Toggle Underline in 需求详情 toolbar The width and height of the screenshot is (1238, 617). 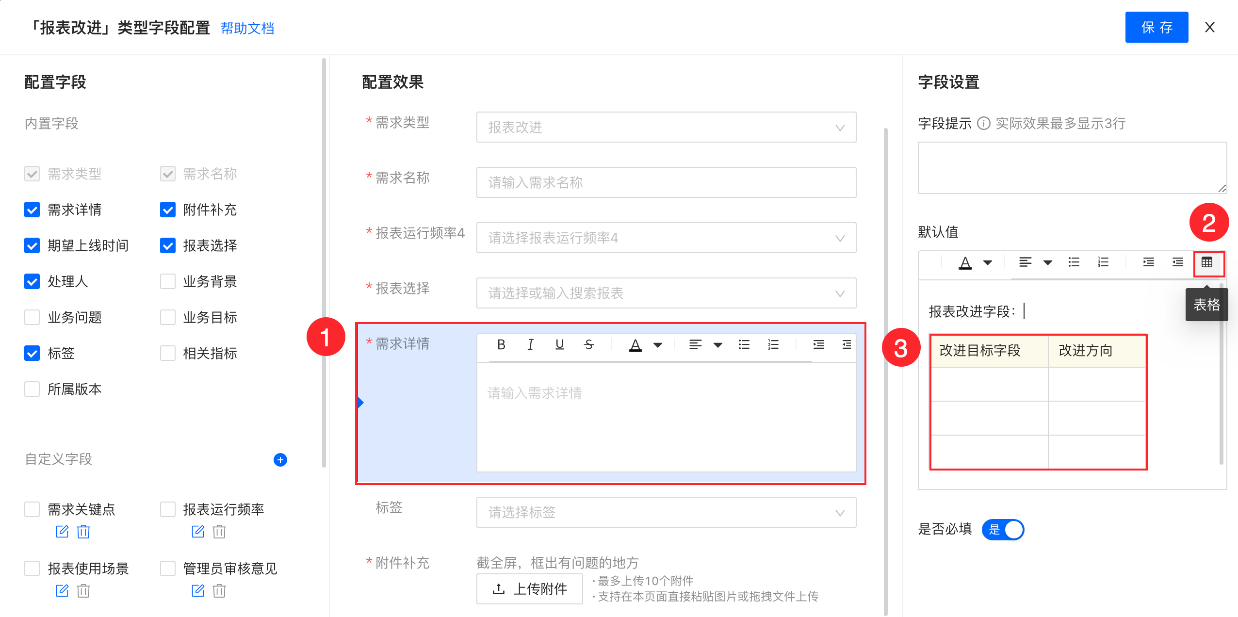coord(559,345)
